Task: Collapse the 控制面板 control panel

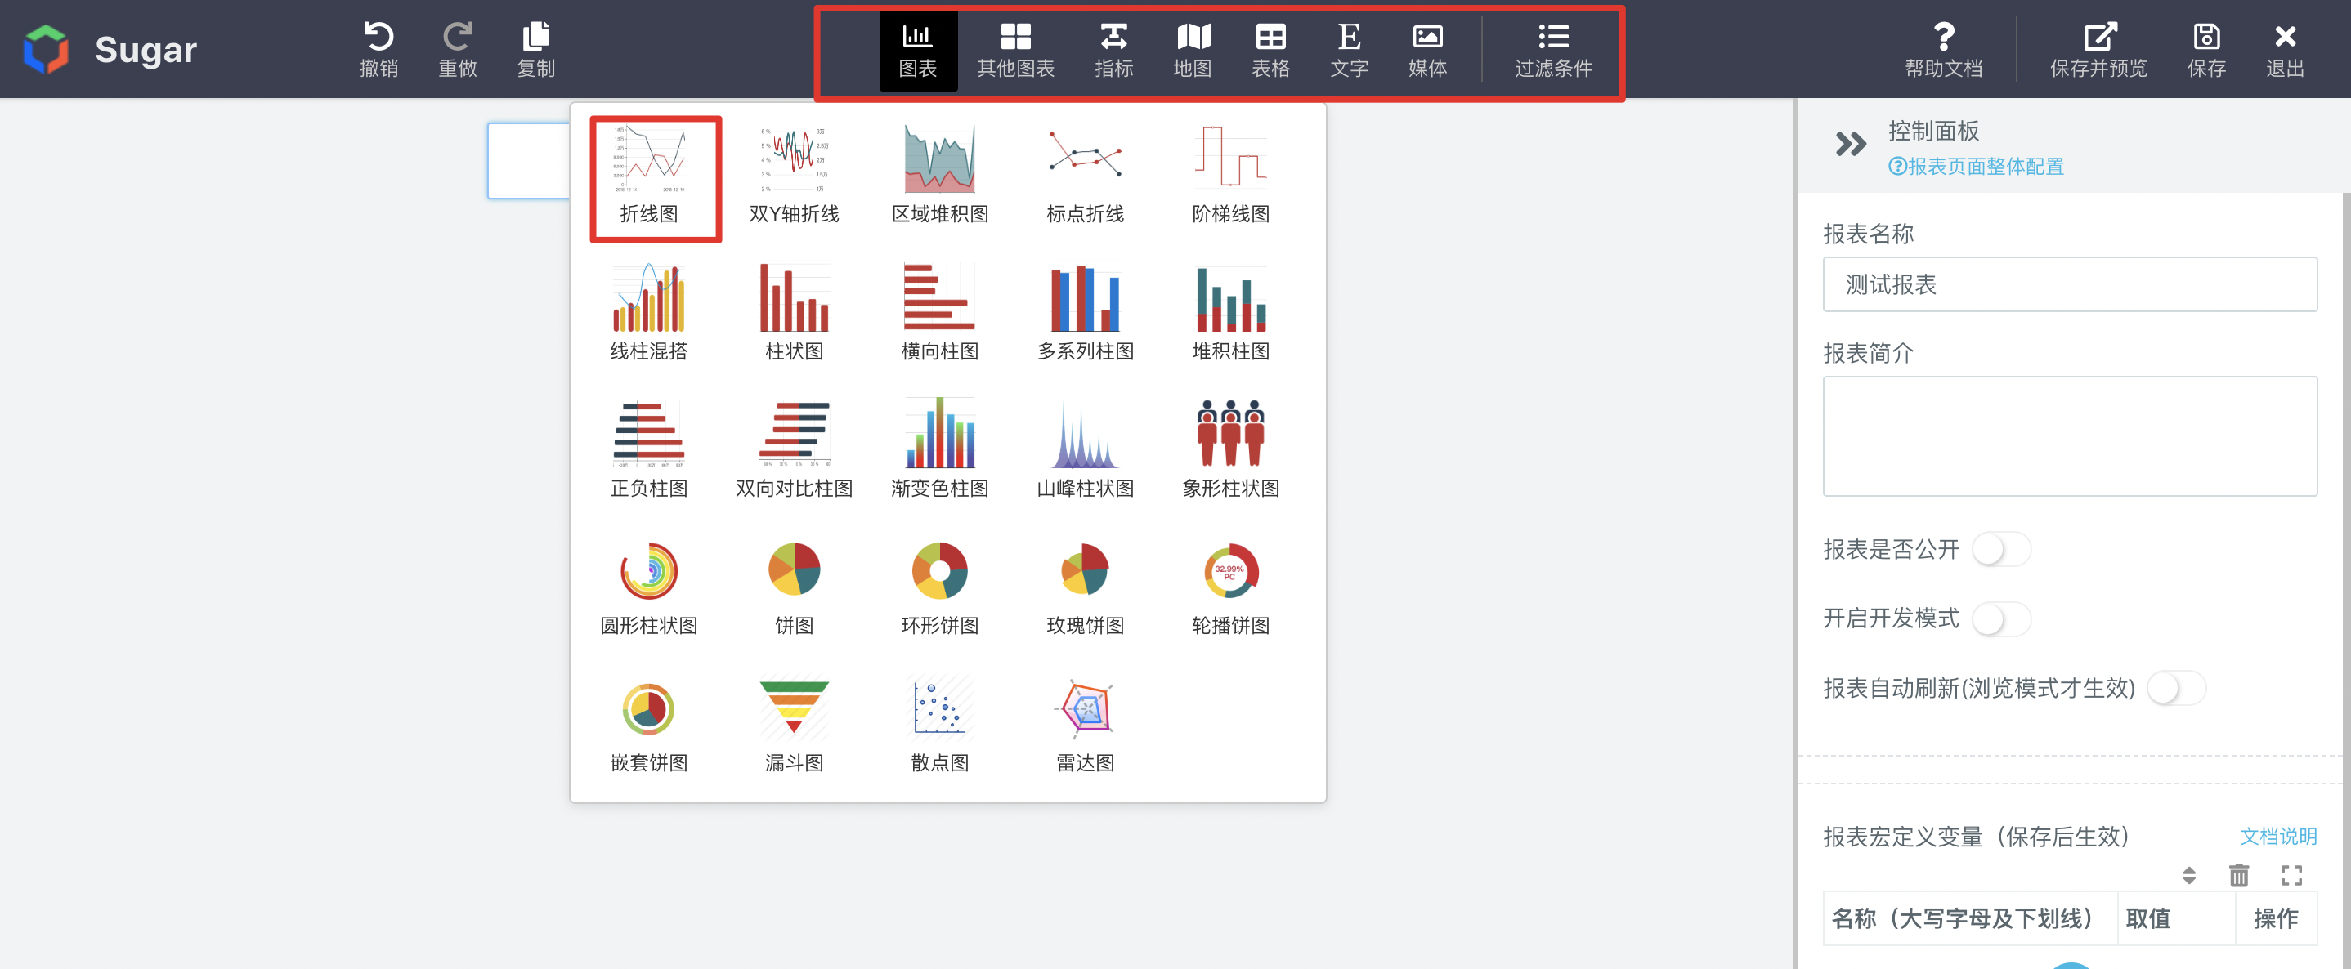Action: point(1850,144)
